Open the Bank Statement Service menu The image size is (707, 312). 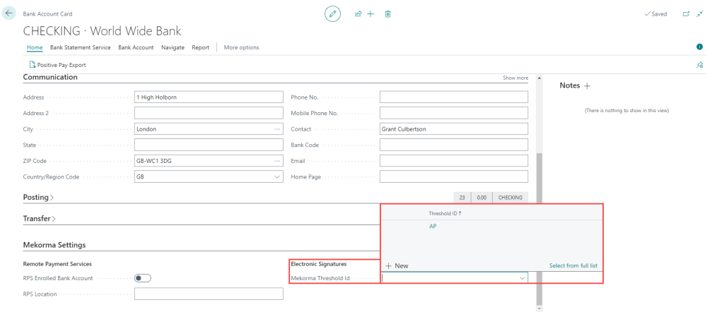pos(80,47)
